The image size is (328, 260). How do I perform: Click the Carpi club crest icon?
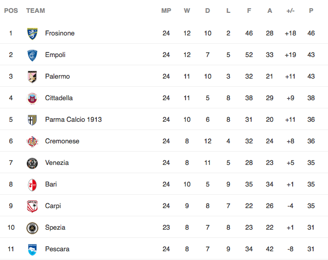pos(32,206)
